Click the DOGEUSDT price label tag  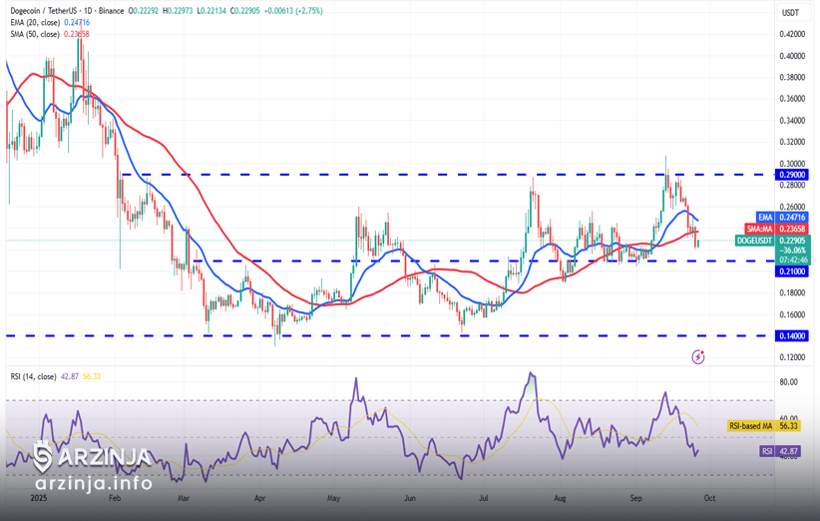[755, 241]
